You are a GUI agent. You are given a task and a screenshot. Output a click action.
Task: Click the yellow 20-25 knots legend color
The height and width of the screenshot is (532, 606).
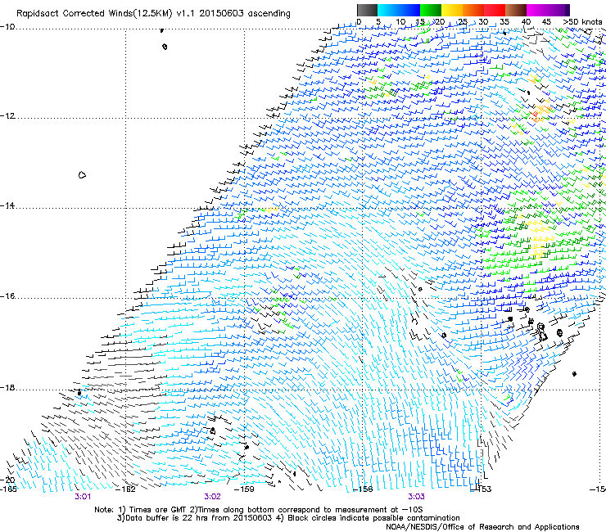tap(452, 10)
